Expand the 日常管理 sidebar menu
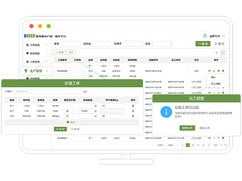This screenshot has width=242, height=181. [36, 45]
